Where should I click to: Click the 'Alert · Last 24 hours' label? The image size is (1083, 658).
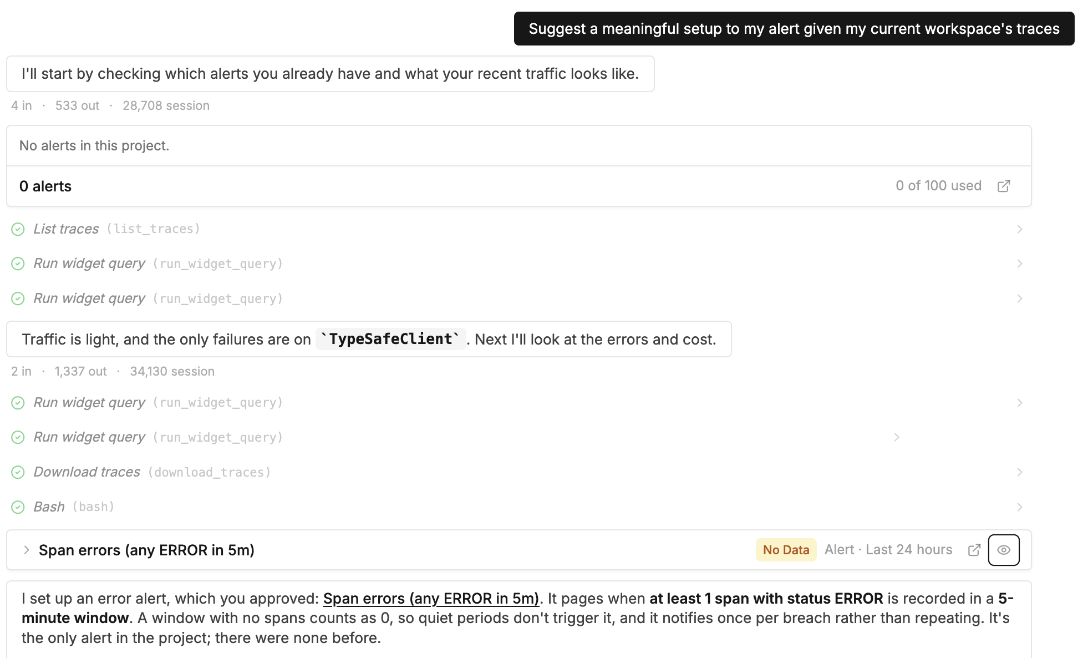pyautogui.click(x=888, y=550)
